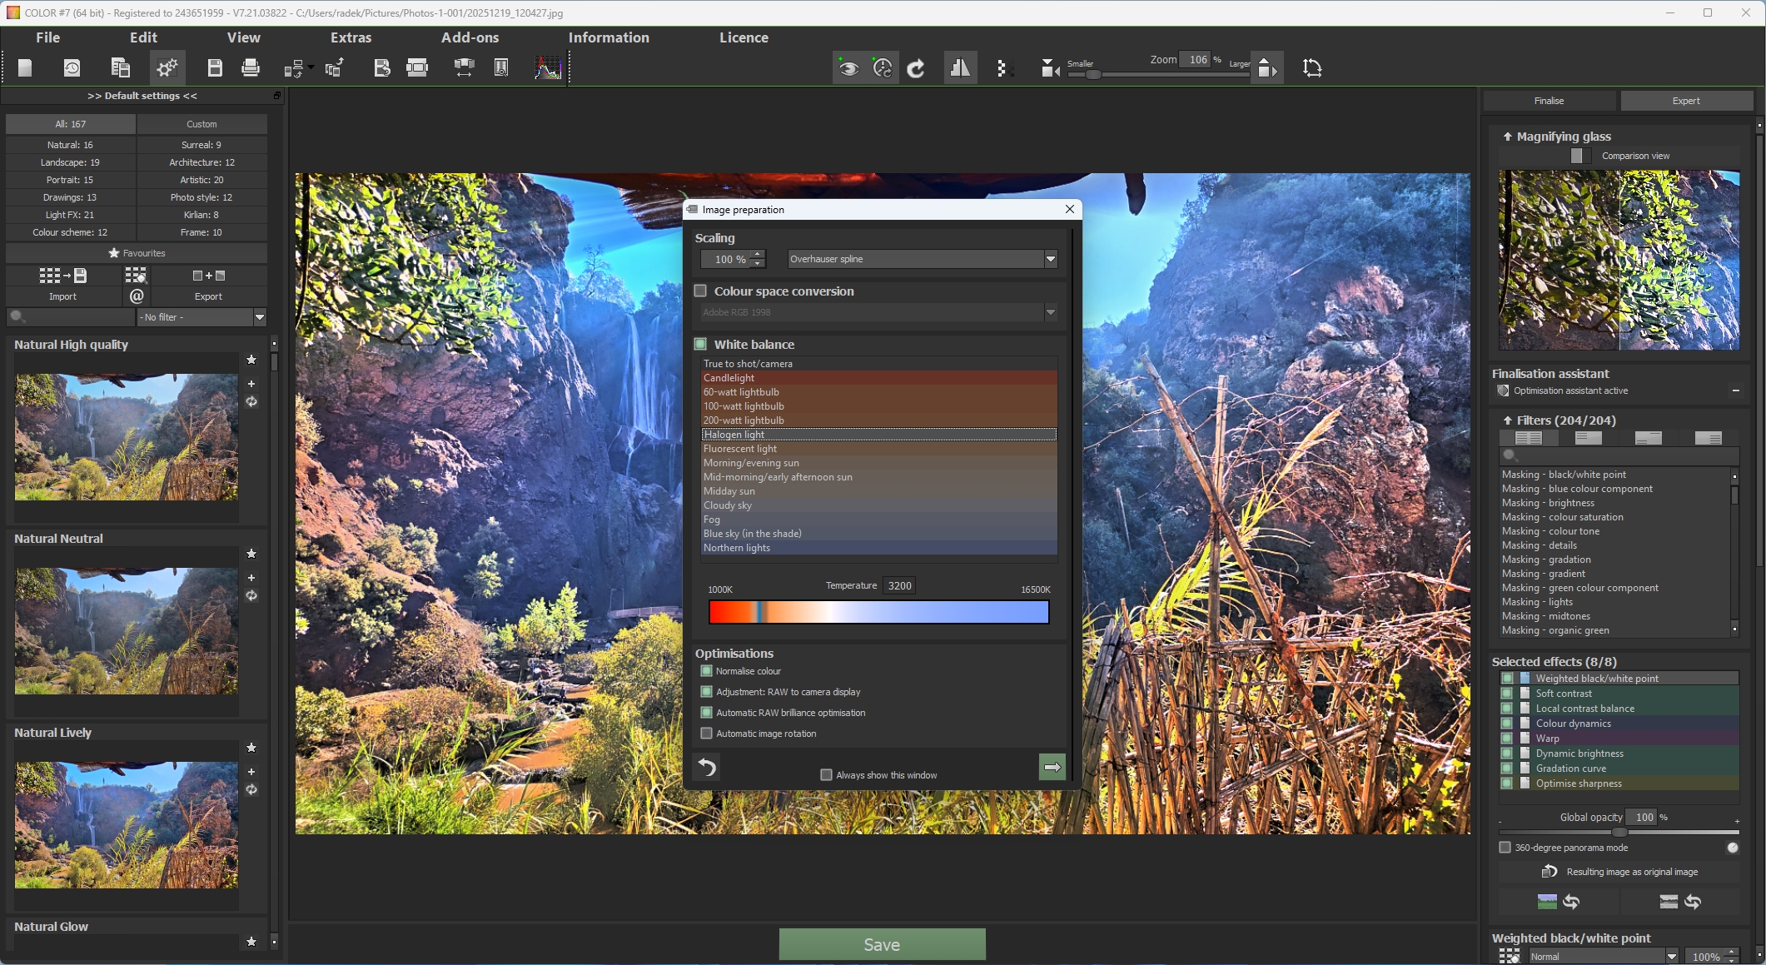
Task: Add Natural High quality preset to favourites
Action: coord(251,360)
